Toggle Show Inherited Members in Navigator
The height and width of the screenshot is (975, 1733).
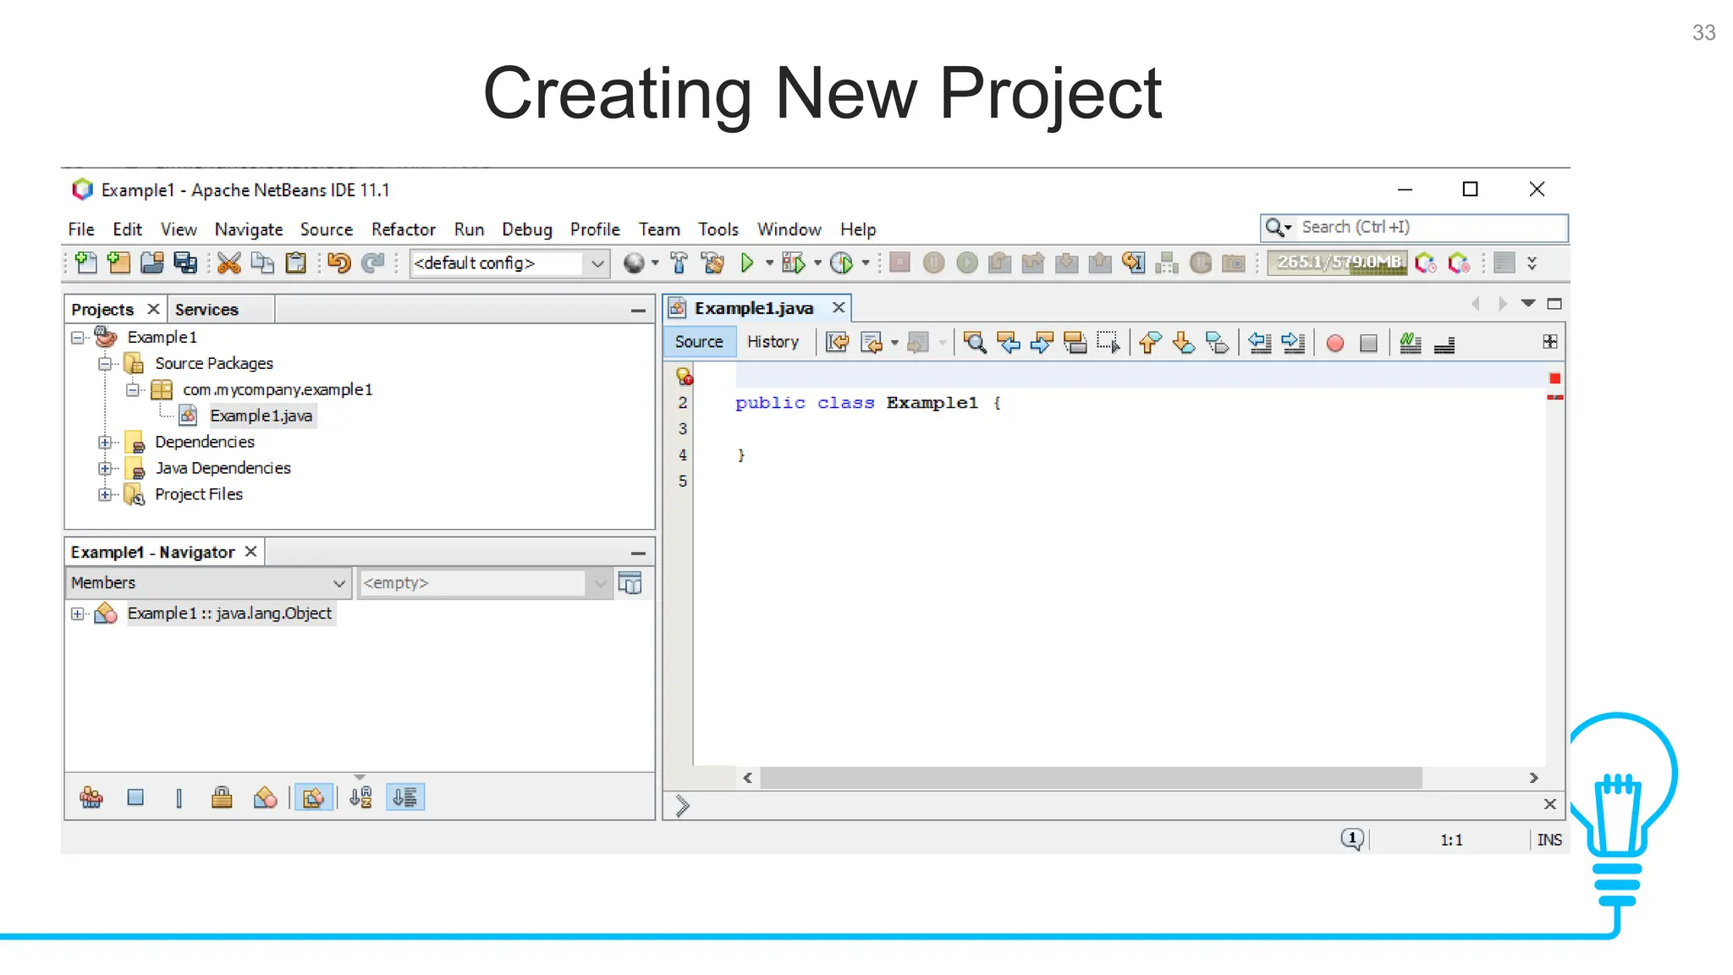91,797
